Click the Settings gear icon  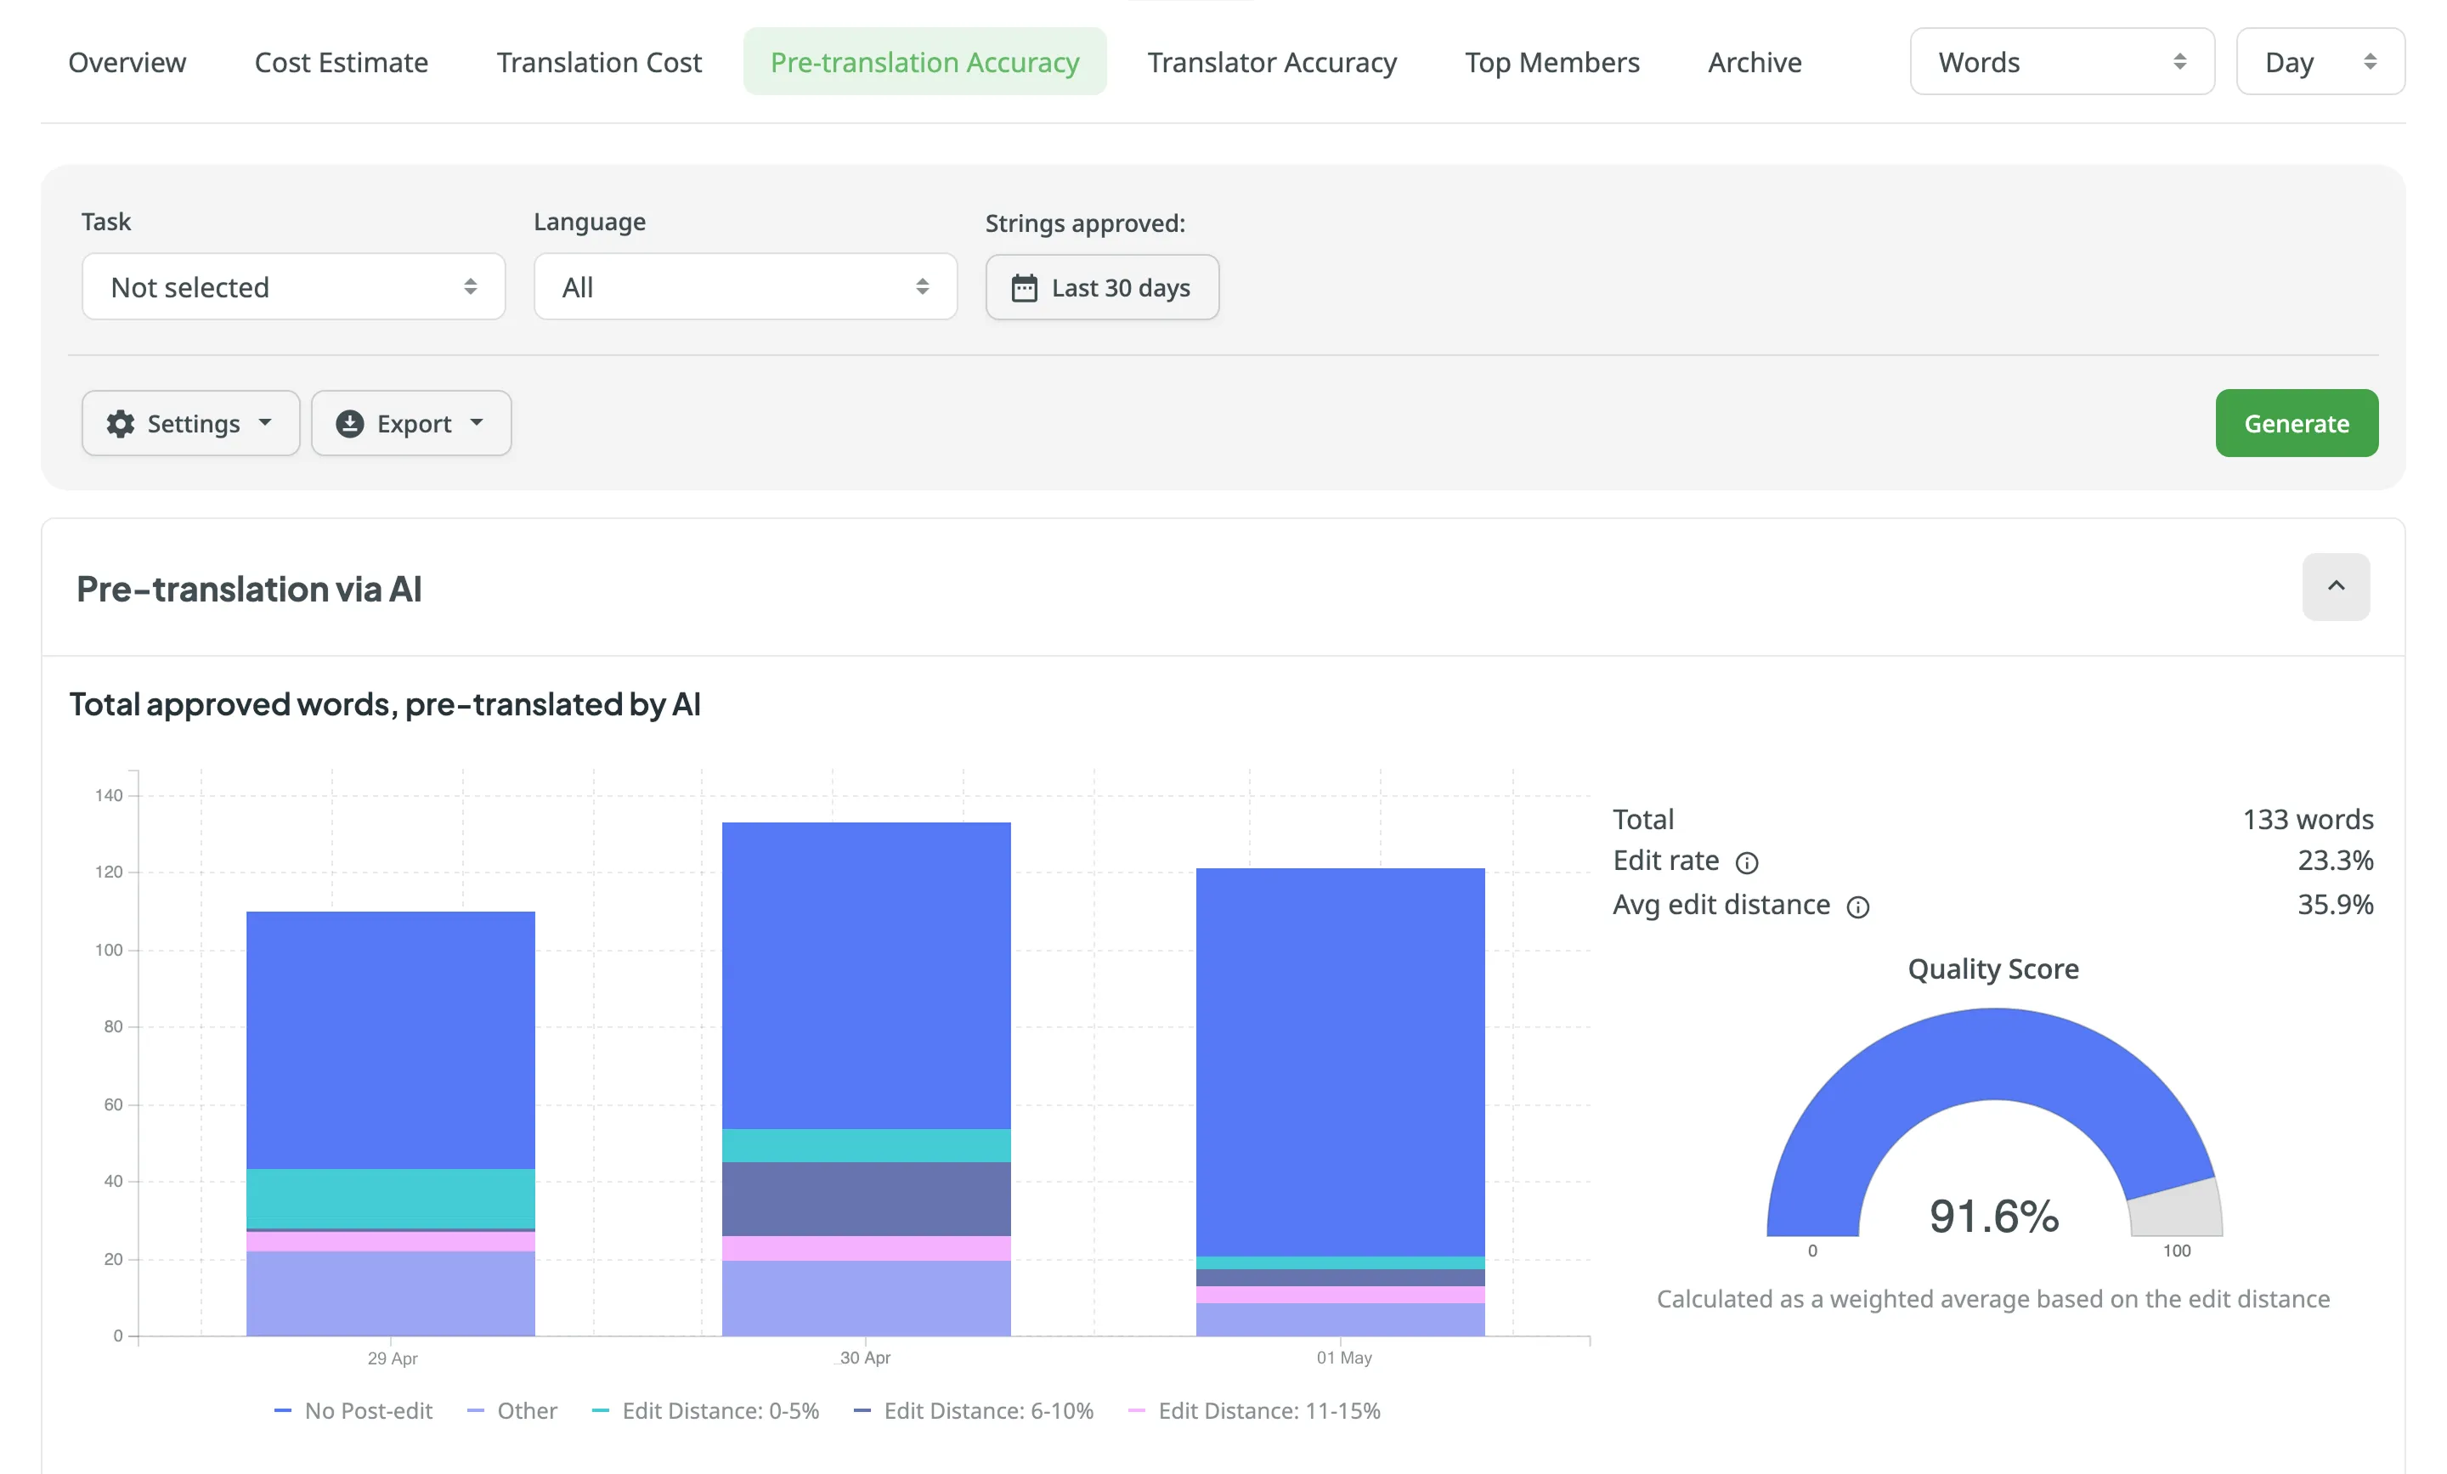click(x=122, y=424)
